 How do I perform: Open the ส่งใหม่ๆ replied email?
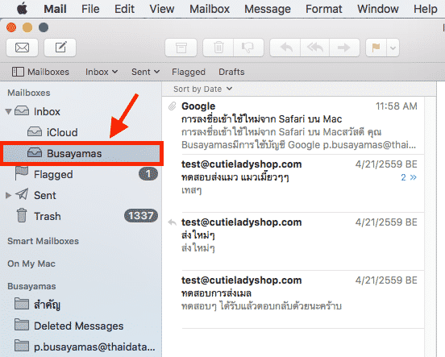tap(293, 242)
